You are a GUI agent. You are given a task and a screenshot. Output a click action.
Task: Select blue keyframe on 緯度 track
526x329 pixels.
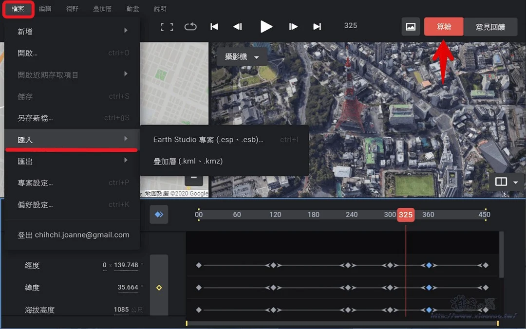tap(429, 288)
